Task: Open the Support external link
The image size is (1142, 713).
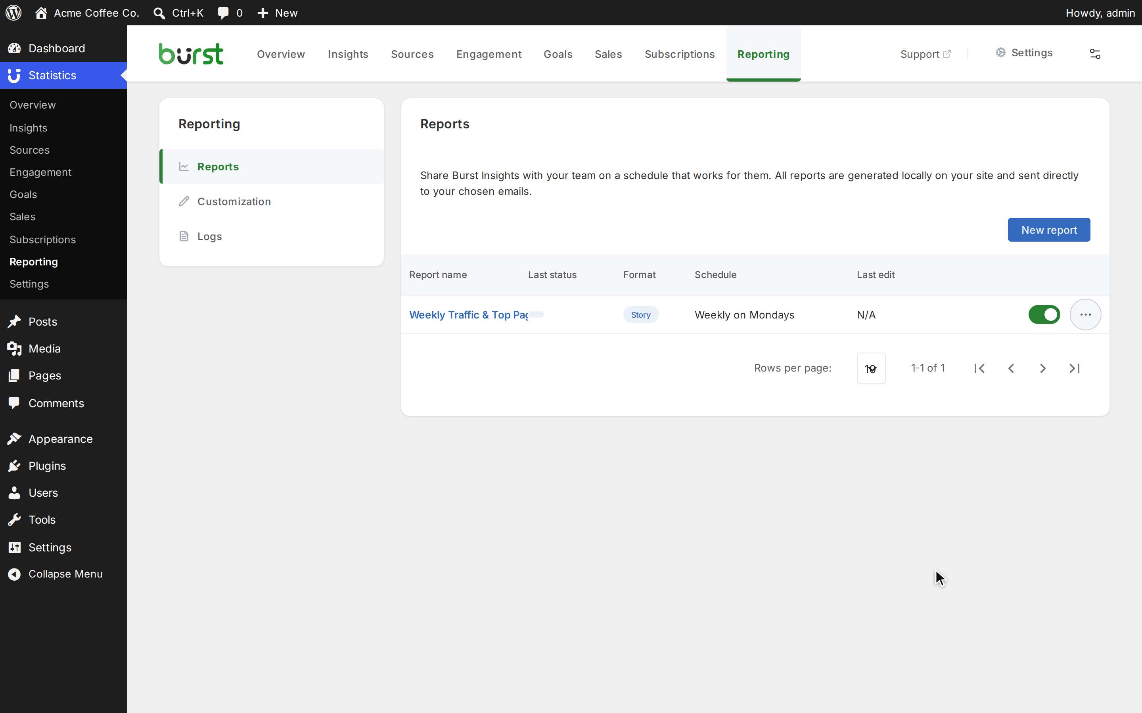Action: (925, 54)
